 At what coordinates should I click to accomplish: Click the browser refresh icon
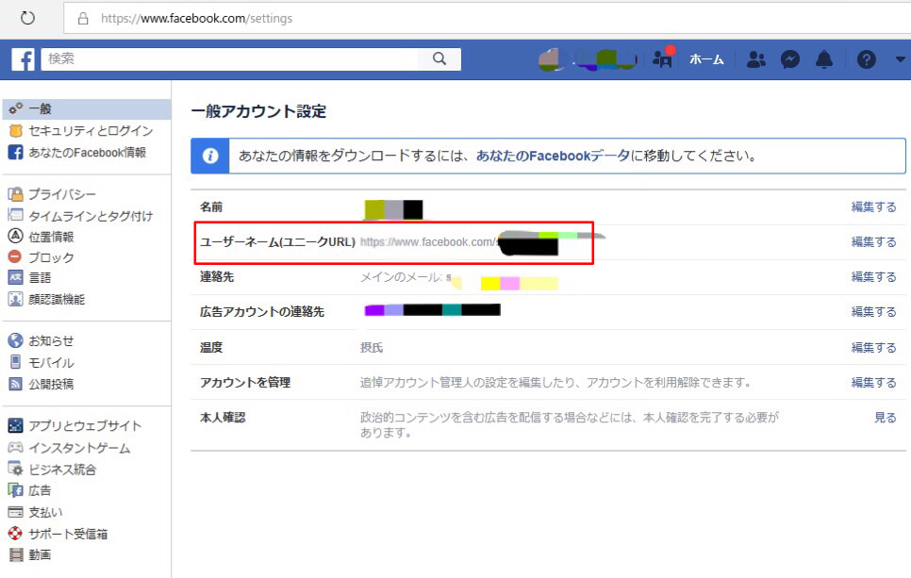(x=27, y=17)
